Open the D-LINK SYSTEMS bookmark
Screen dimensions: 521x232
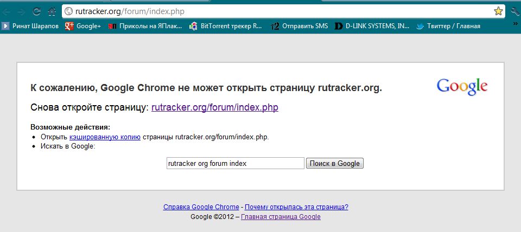click(372, 26)
